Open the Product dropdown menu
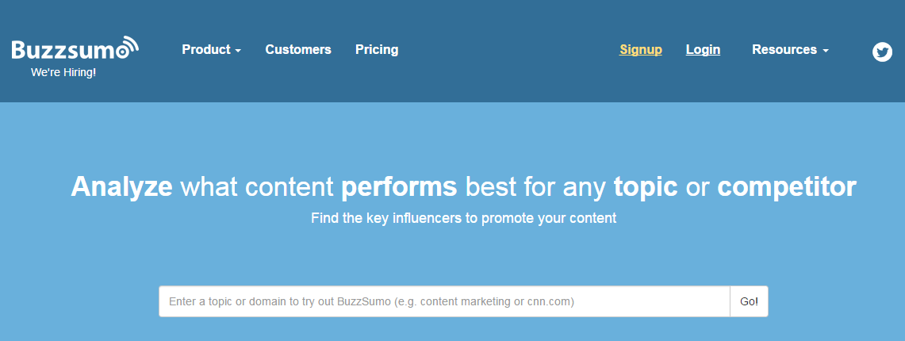The image size is (905, 341). [206, 50]
